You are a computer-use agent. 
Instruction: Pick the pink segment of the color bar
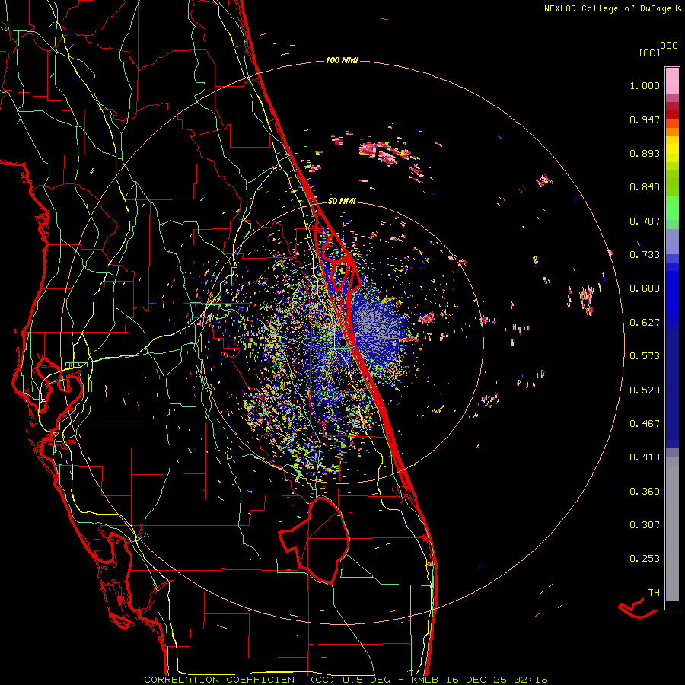[672, 81]
